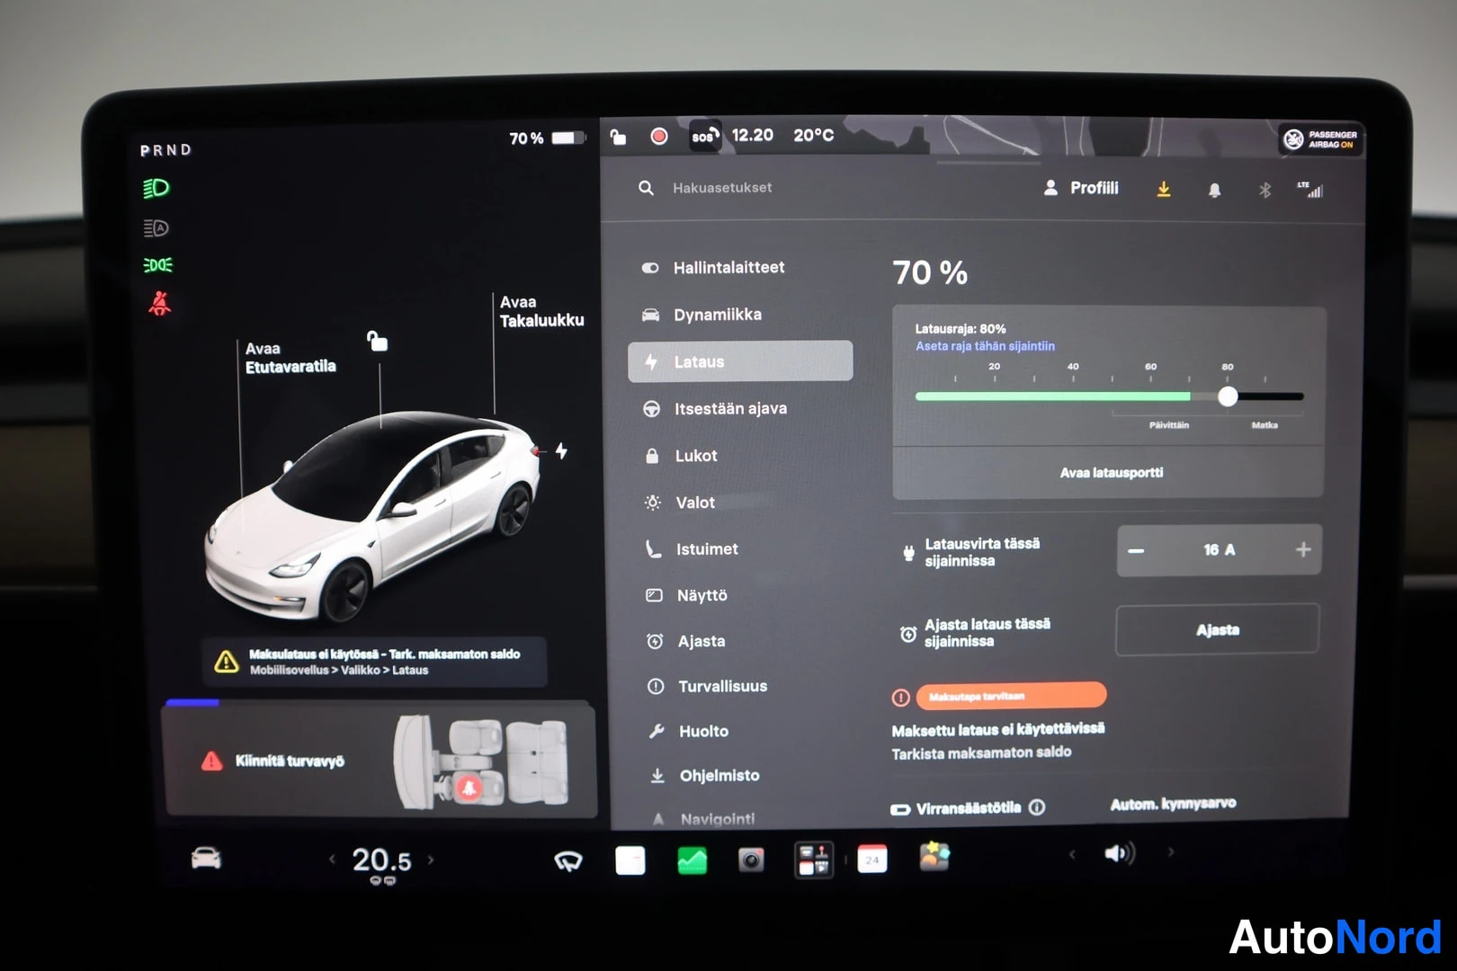This screenshot has width=1457, height=971.
Task: Launch the camera app in dock
Action: click(751, 860)
